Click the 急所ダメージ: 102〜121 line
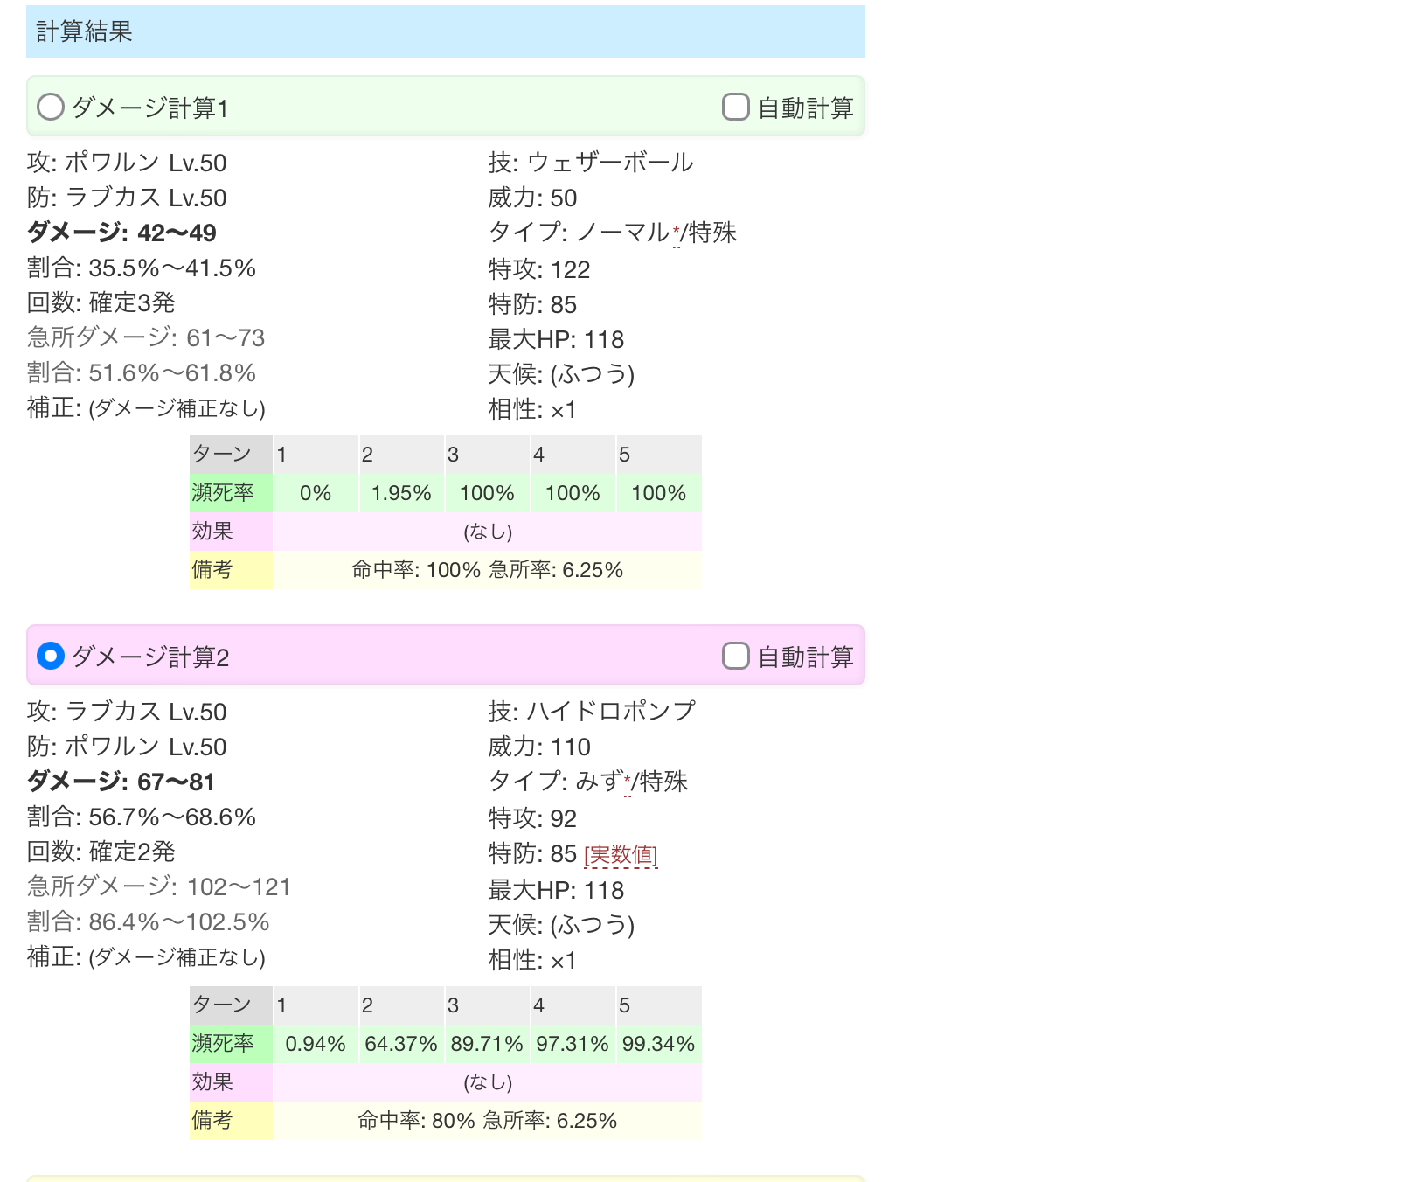Image resolution: width=1416 pixels, height=1182 pixels. click(x=159, y=886)
